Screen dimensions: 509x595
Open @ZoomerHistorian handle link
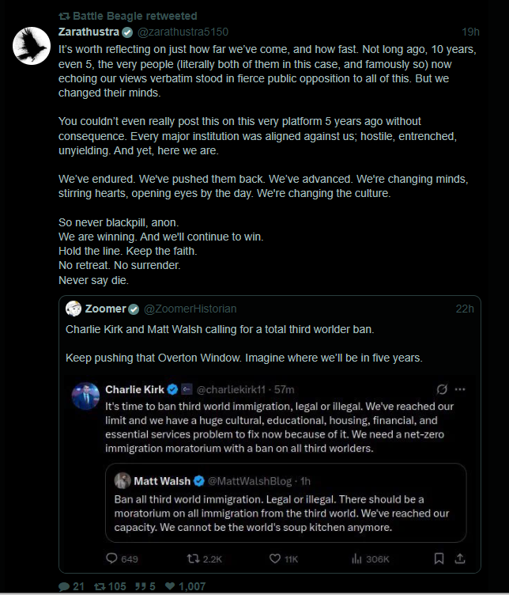tap(190, 309)
